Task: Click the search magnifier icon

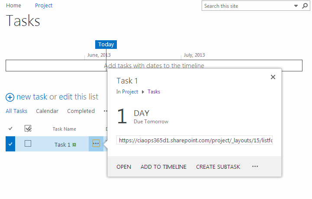Action: [305, 6]
